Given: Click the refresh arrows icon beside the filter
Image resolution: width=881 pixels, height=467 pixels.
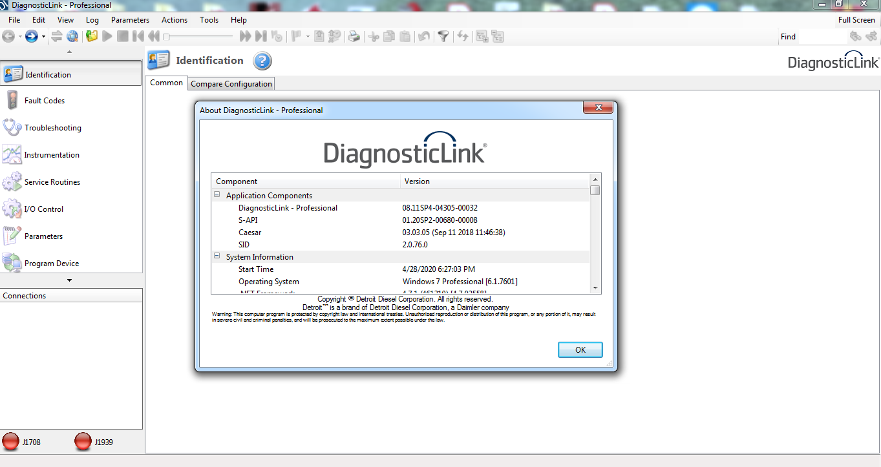Looking at the screenshot, I should point(463,37).
